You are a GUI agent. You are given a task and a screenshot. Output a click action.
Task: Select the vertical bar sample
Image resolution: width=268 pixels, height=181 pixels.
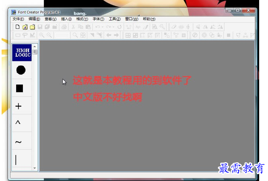pos(16,160)
